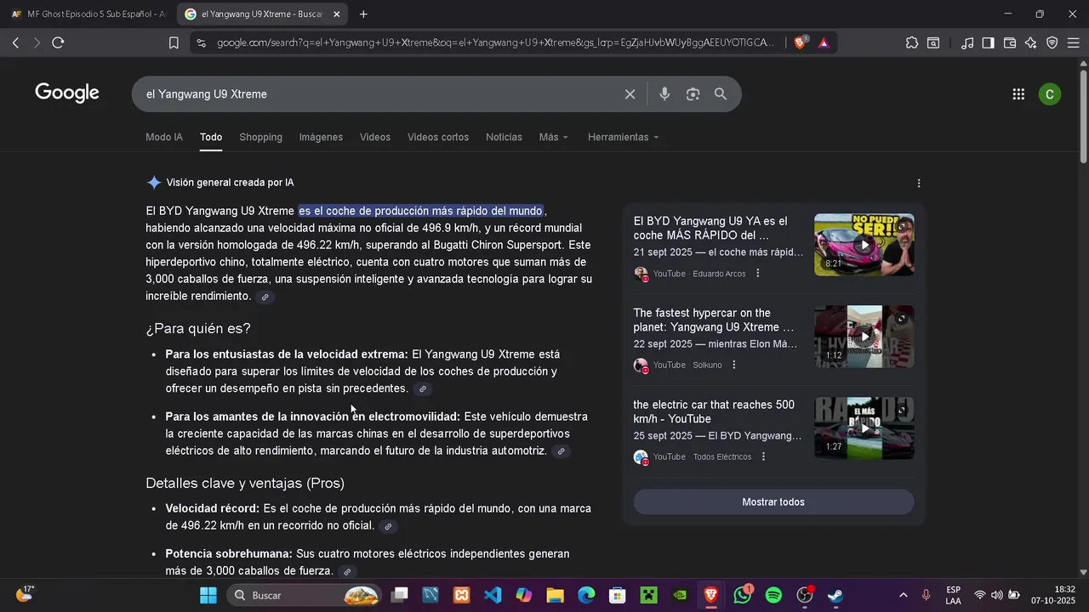Open the Brave Rewards triangle icon

(x=824, y=42)
